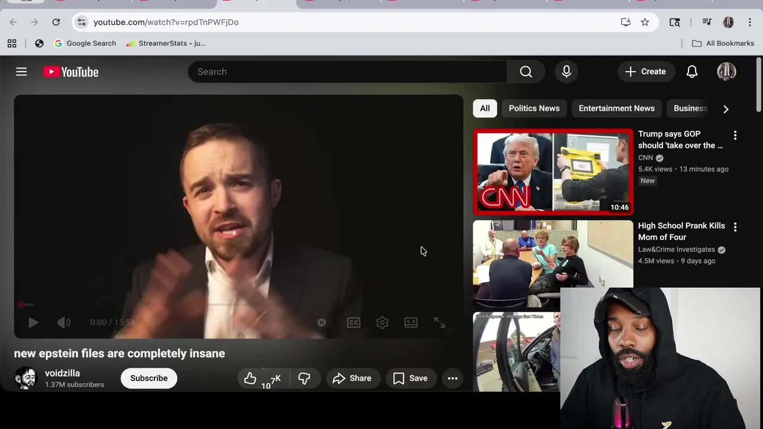Play the video

click(x=33, y=322)
